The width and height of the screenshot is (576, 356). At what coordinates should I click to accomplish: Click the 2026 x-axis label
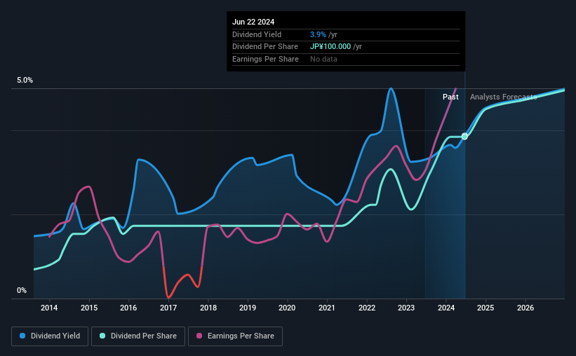click(x=525, y=308)
